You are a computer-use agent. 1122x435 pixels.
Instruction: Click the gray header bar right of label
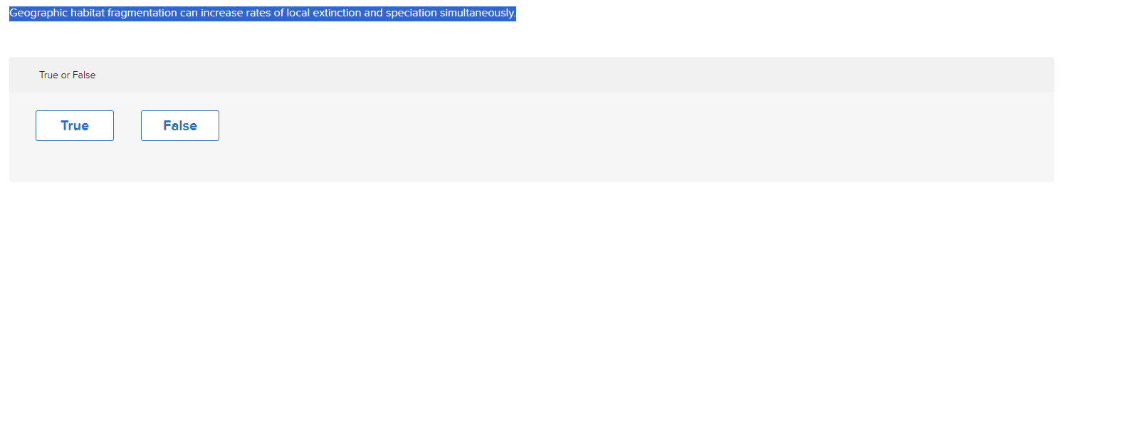click(x=570, y=75)
